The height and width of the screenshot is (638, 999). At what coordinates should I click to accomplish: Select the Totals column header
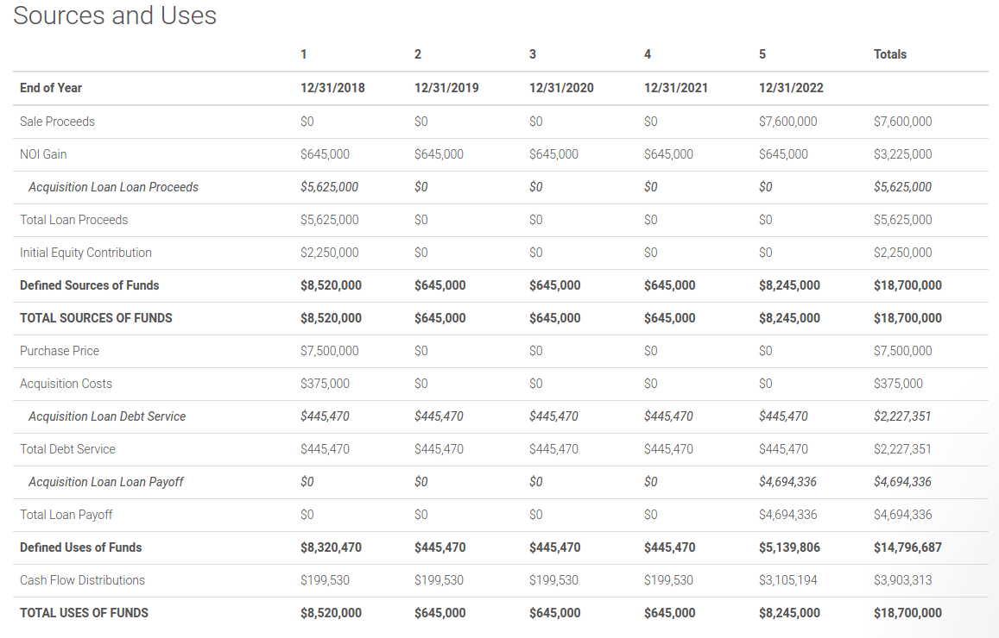[x=889, y=54]
